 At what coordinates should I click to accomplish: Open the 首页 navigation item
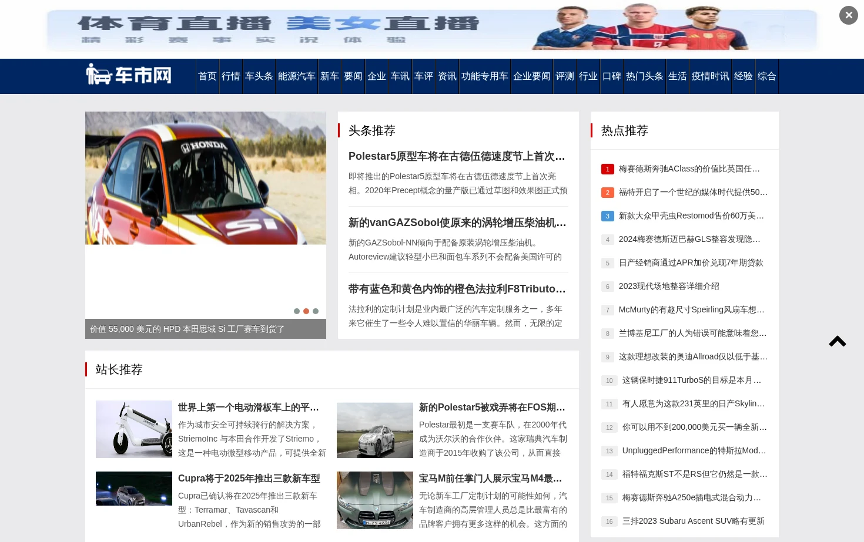pos(207,76)
